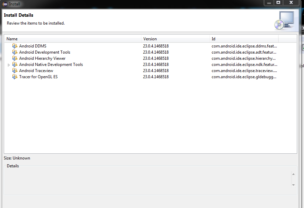Viewport: 304px width, 208px height.
Task: Click the Android Hierarchy Viewer feature icon
Action: [15, 58]
